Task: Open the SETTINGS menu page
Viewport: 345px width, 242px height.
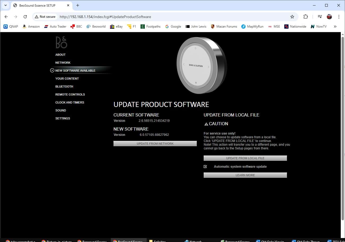Action: pyautogui.click(x=63, y=118)
